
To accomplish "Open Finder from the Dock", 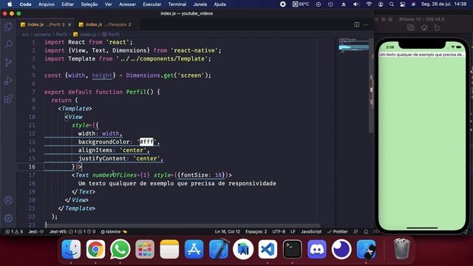I will click(x=71, y=250).
